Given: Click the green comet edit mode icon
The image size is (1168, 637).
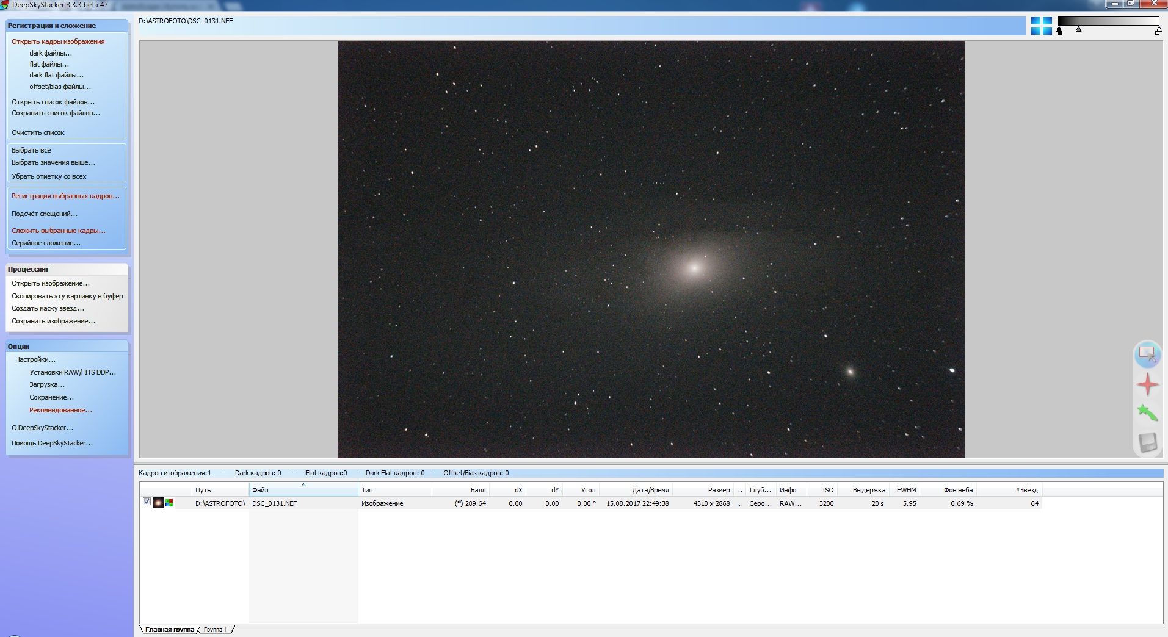Looking at the screenshot, I should tap(1147, 413).
